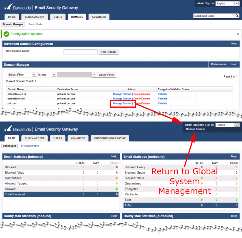Open the lower USERS tab

[58, 138]
